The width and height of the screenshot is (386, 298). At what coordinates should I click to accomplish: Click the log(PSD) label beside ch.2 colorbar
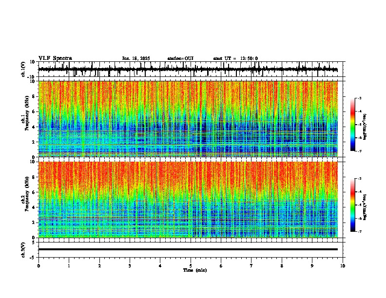365,207
